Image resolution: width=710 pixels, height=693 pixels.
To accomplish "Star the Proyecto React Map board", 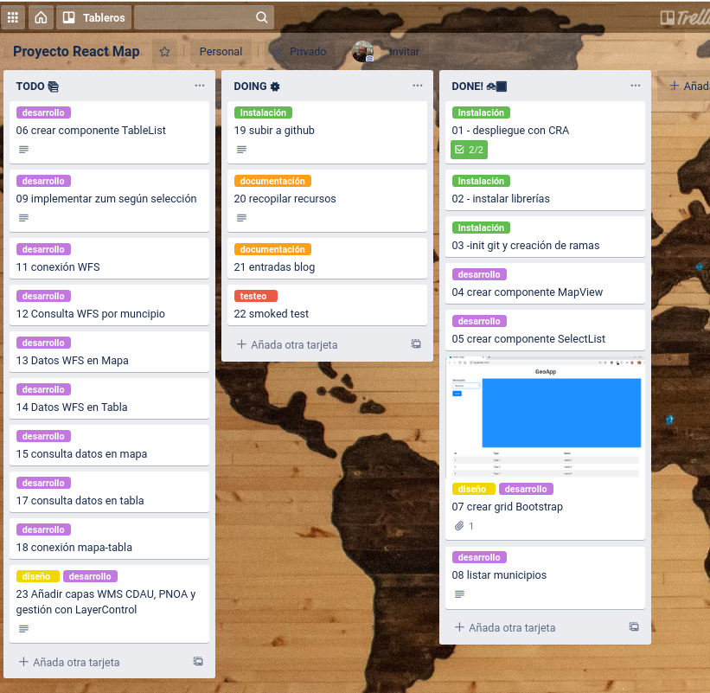I will pyautogui.click(x=164, y=52).
